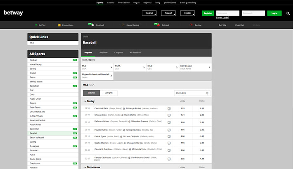Screen dimensions: 293x169
Task: Open Formula 1 in All Sports list
Action: (x=53, y=150)
